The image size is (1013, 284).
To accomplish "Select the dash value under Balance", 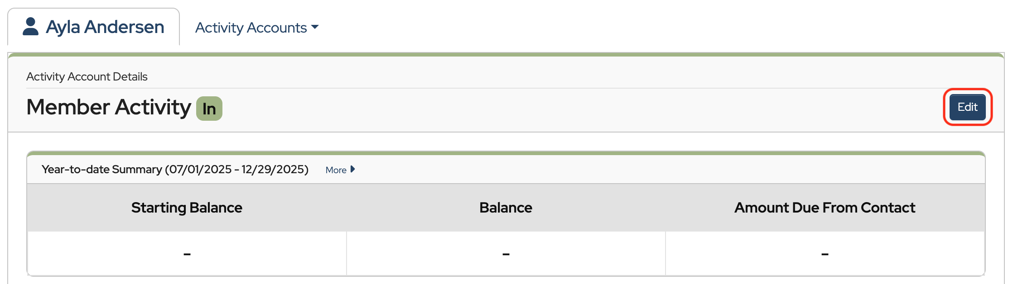I will click(506, 254).
